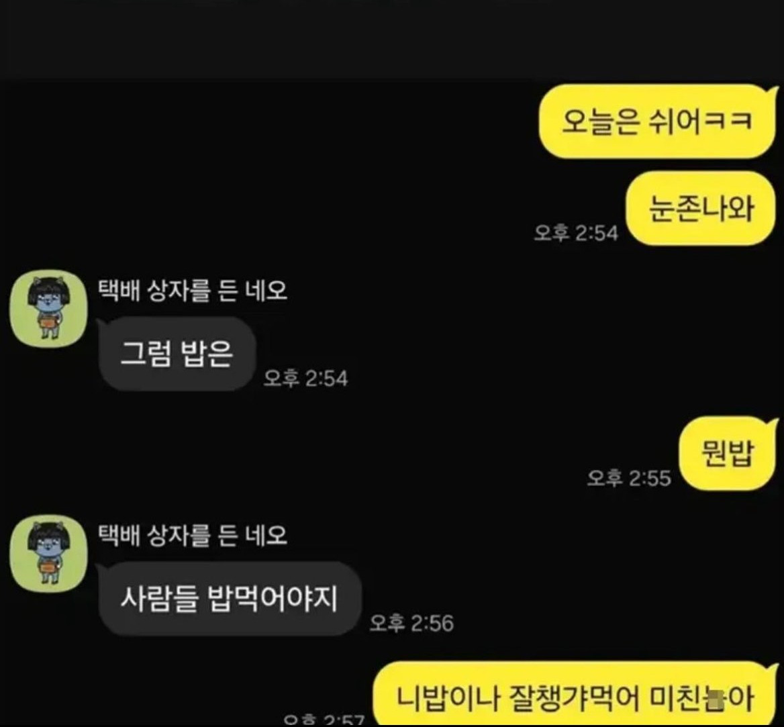The height and width of the screenshot is (727, 784).
Task: Click the word '잘챙갸먹어' in the bottom bubble
Action: coord(575,698)
